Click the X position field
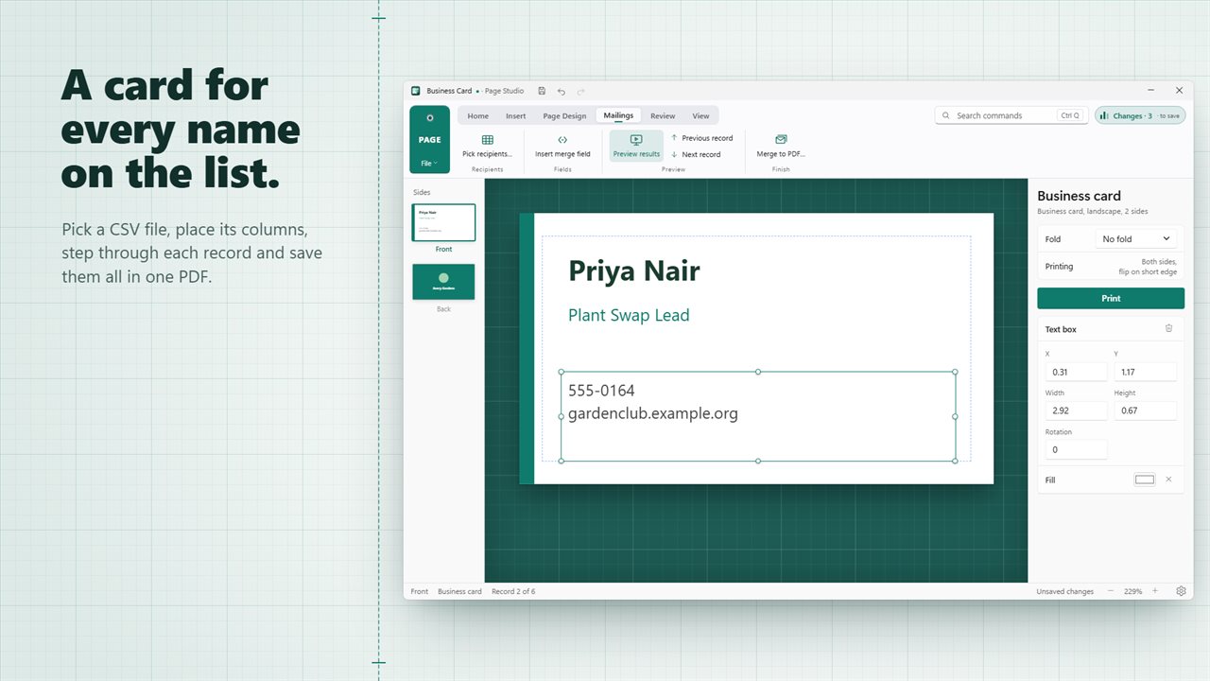 point(1076,372)
